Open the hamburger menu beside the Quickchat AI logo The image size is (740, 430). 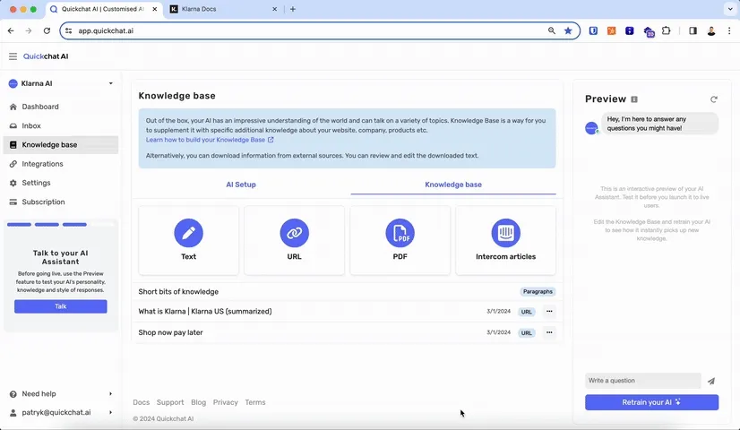(x=13, y=56)
